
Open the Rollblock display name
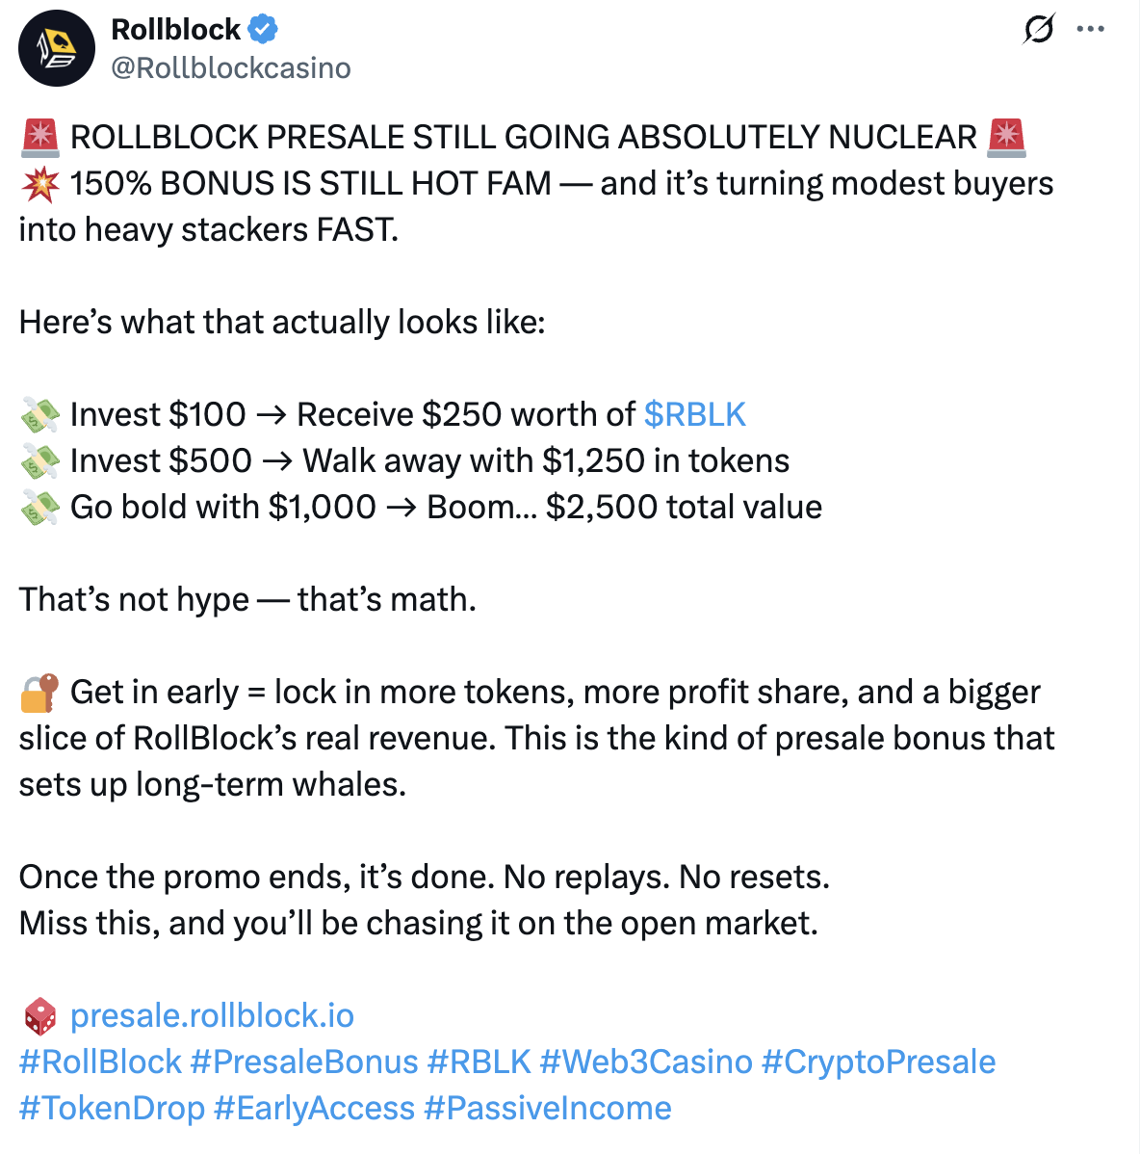pyautogui.click(x=176, y=30)
